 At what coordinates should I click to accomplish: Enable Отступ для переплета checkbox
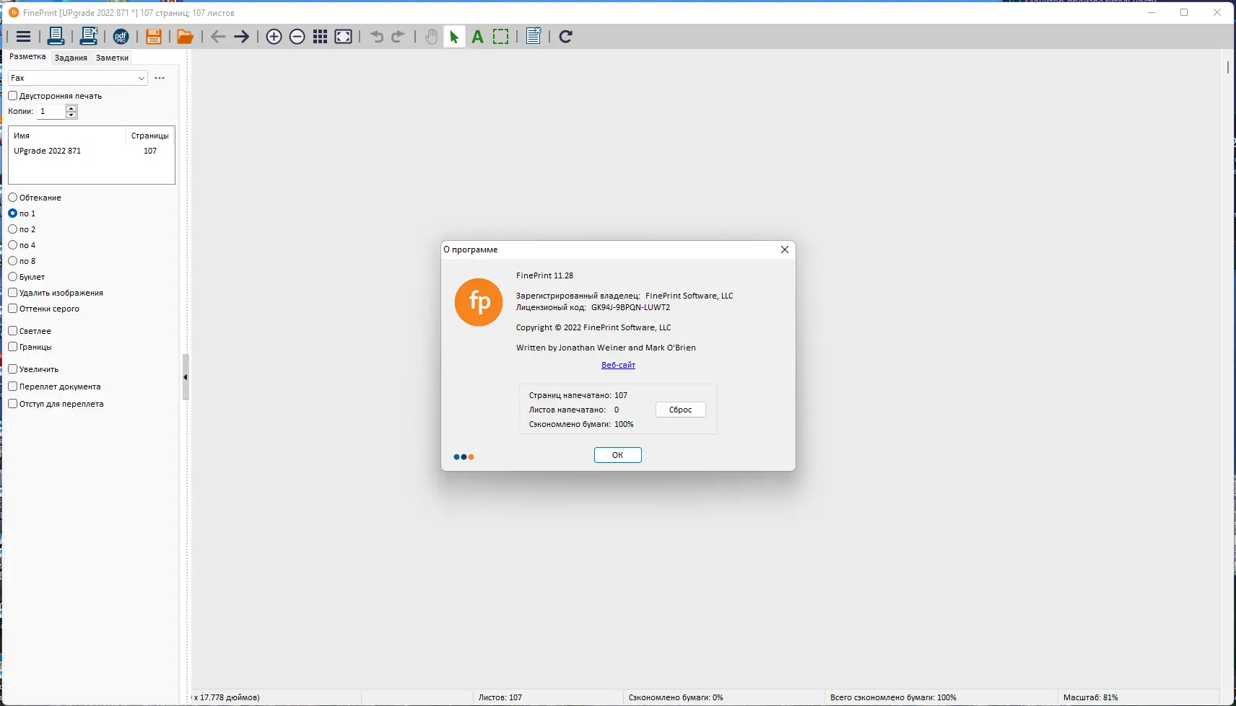pos(13,404)
